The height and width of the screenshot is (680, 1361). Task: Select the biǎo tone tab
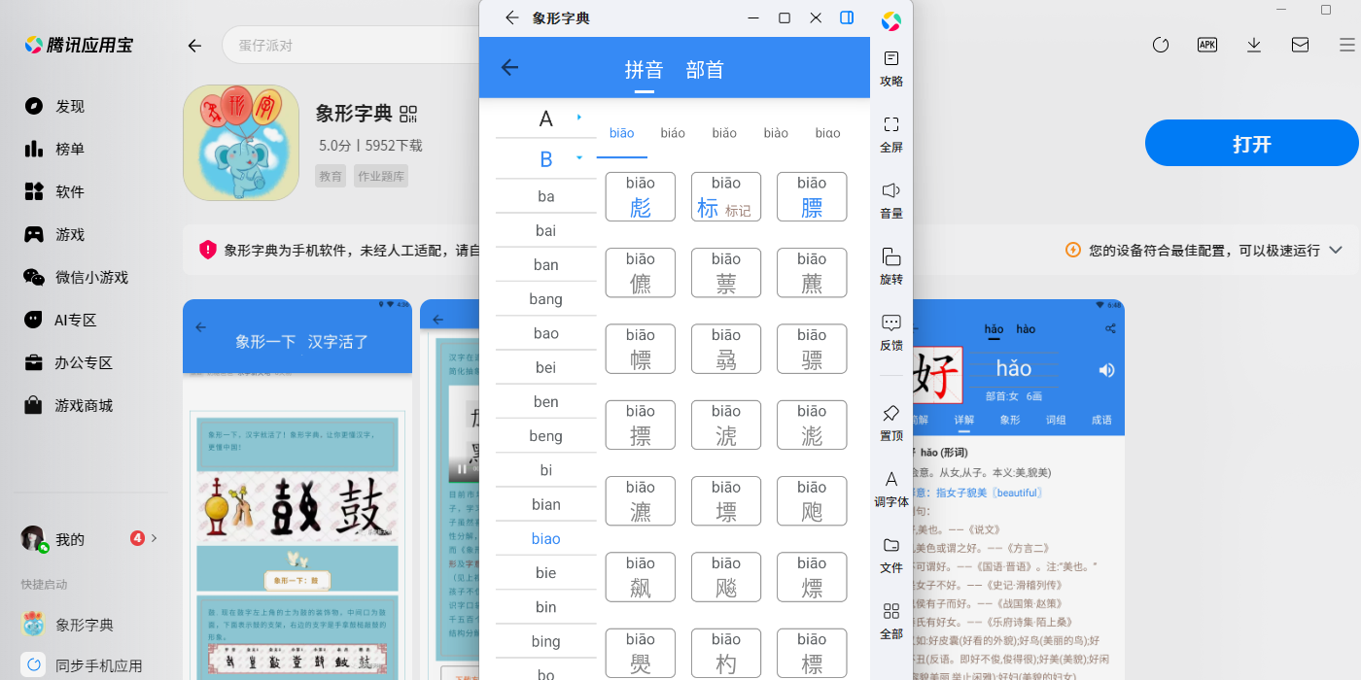click(x=724, y=133)
